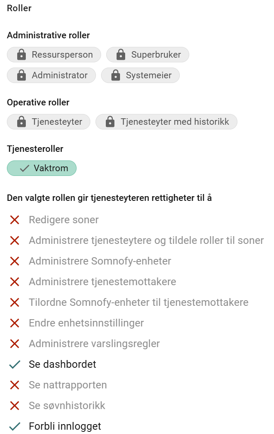This screenshot has height=434, width=274.
Task: Select the Systemeier role chip
Action: [140, 75]
